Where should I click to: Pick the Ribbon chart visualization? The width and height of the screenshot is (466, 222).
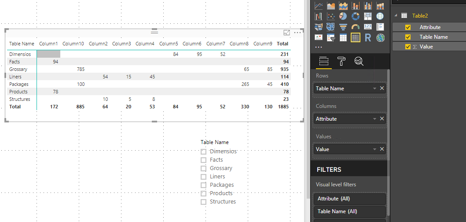coord(380,6)
